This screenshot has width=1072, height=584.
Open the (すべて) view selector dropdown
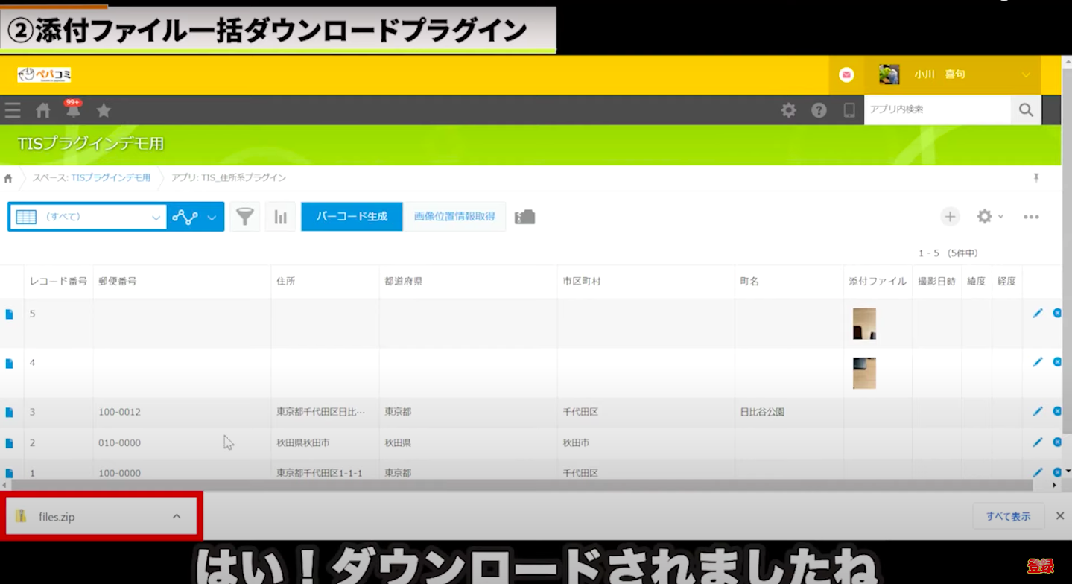[x=87, y=216]
